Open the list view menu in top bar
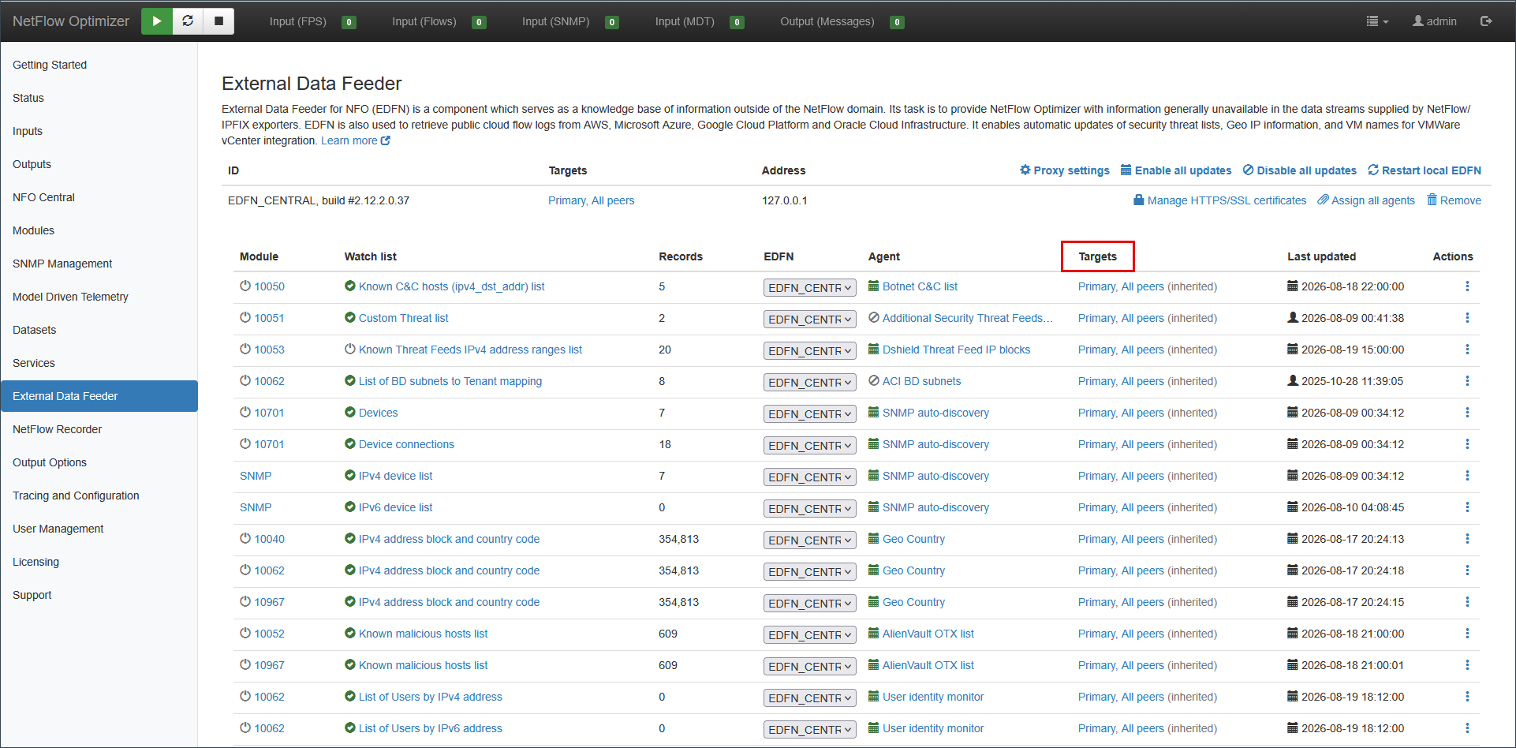 [x=1377, y=21]
